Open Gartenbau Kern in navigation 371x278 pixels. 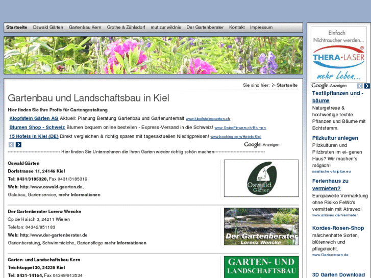pyautogui.click(x=85, y=28)
